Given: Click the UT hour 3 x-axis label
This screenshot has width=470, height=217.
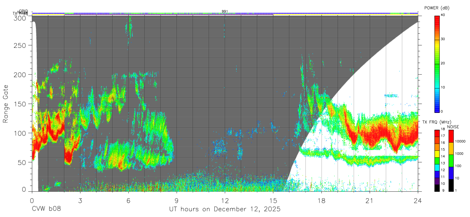Looking at the screenshot, I should [x=80, y=200].
